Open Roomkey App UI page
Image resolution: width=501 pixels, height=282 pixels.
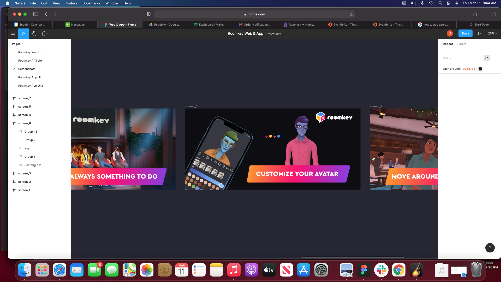pos(29,77)
